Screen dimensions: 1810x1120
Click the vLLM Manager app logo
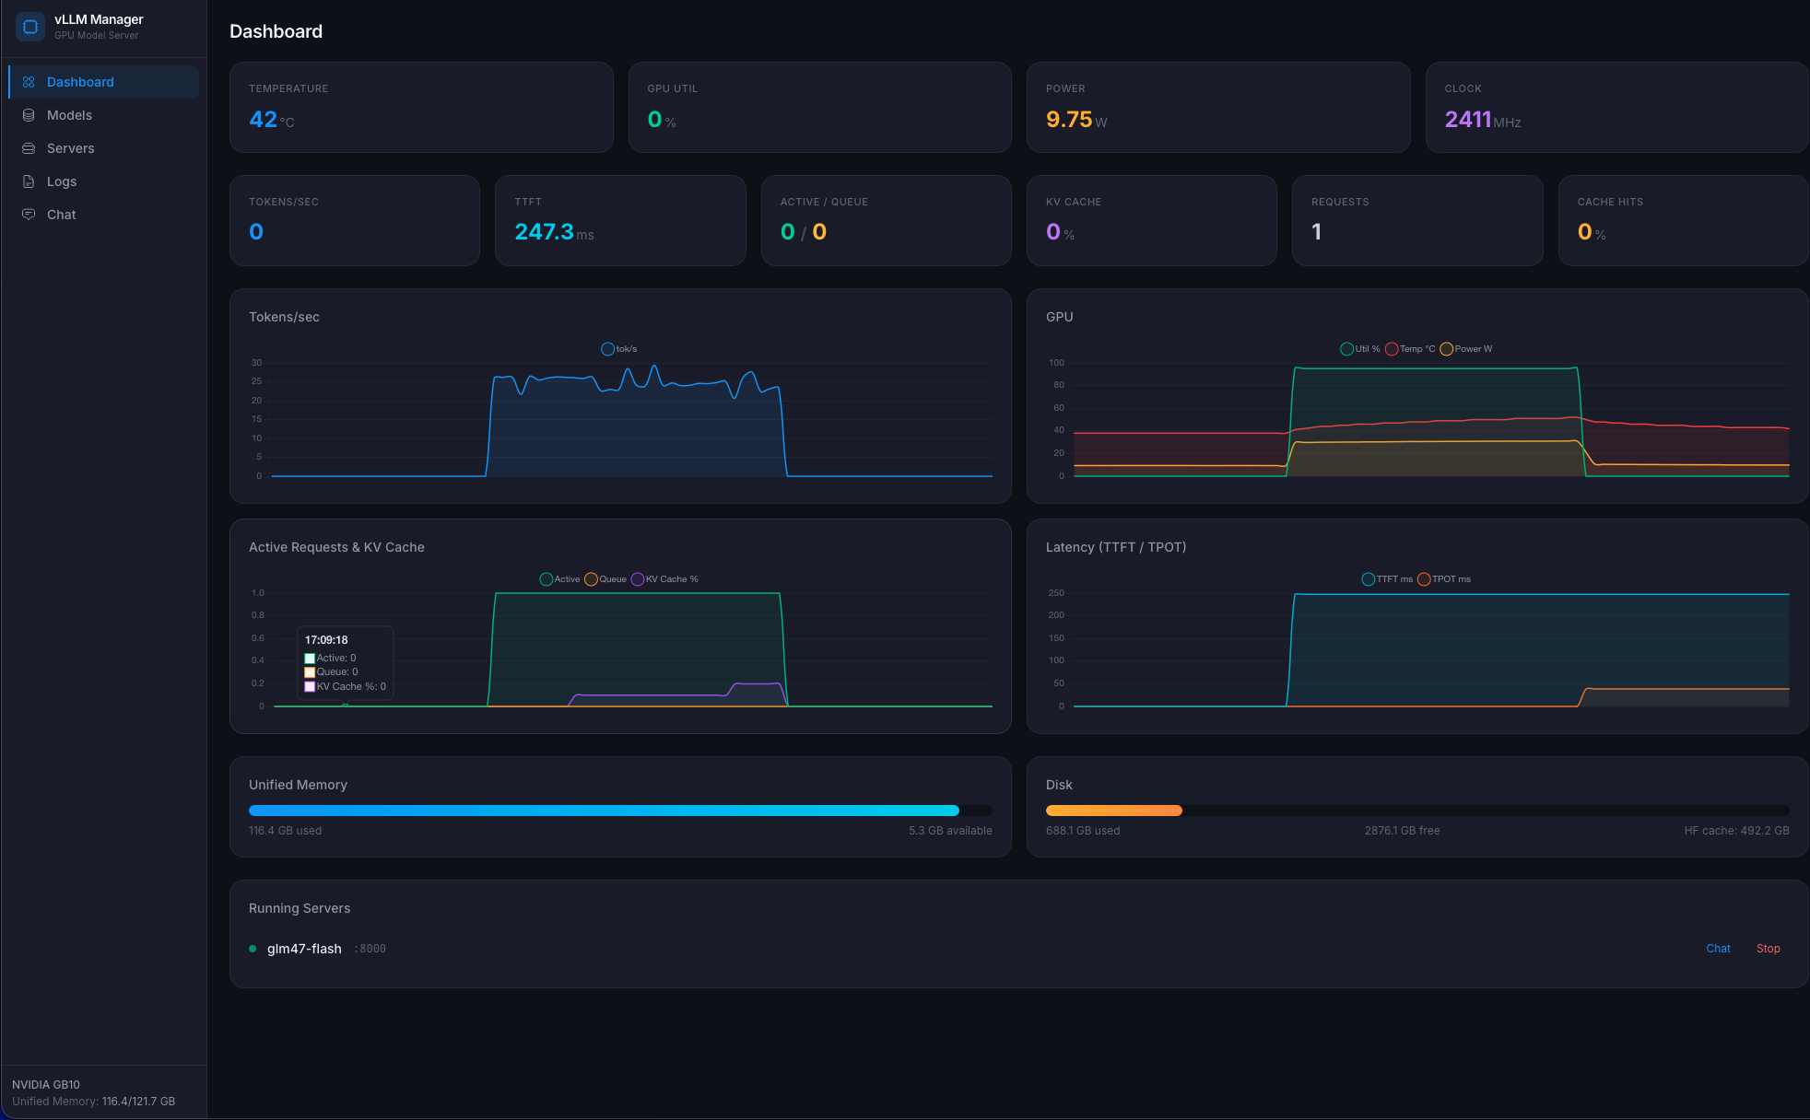pos(30,26)
